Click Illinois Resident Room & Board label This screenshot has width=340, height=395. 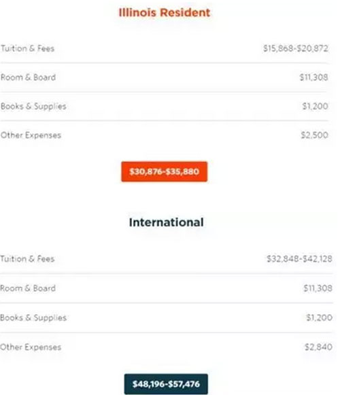28,78
